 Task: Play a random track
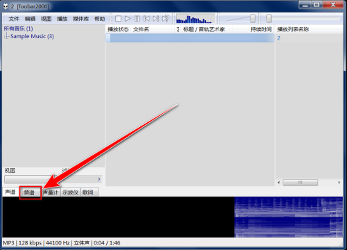pos(166,19)
